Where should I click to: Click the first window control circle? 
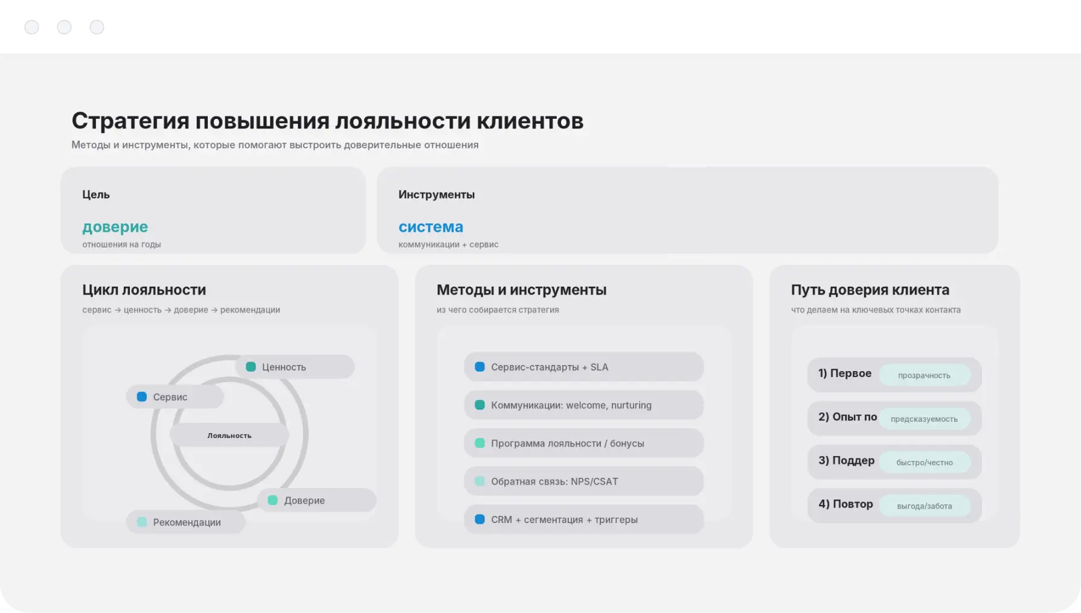point(31,27)
